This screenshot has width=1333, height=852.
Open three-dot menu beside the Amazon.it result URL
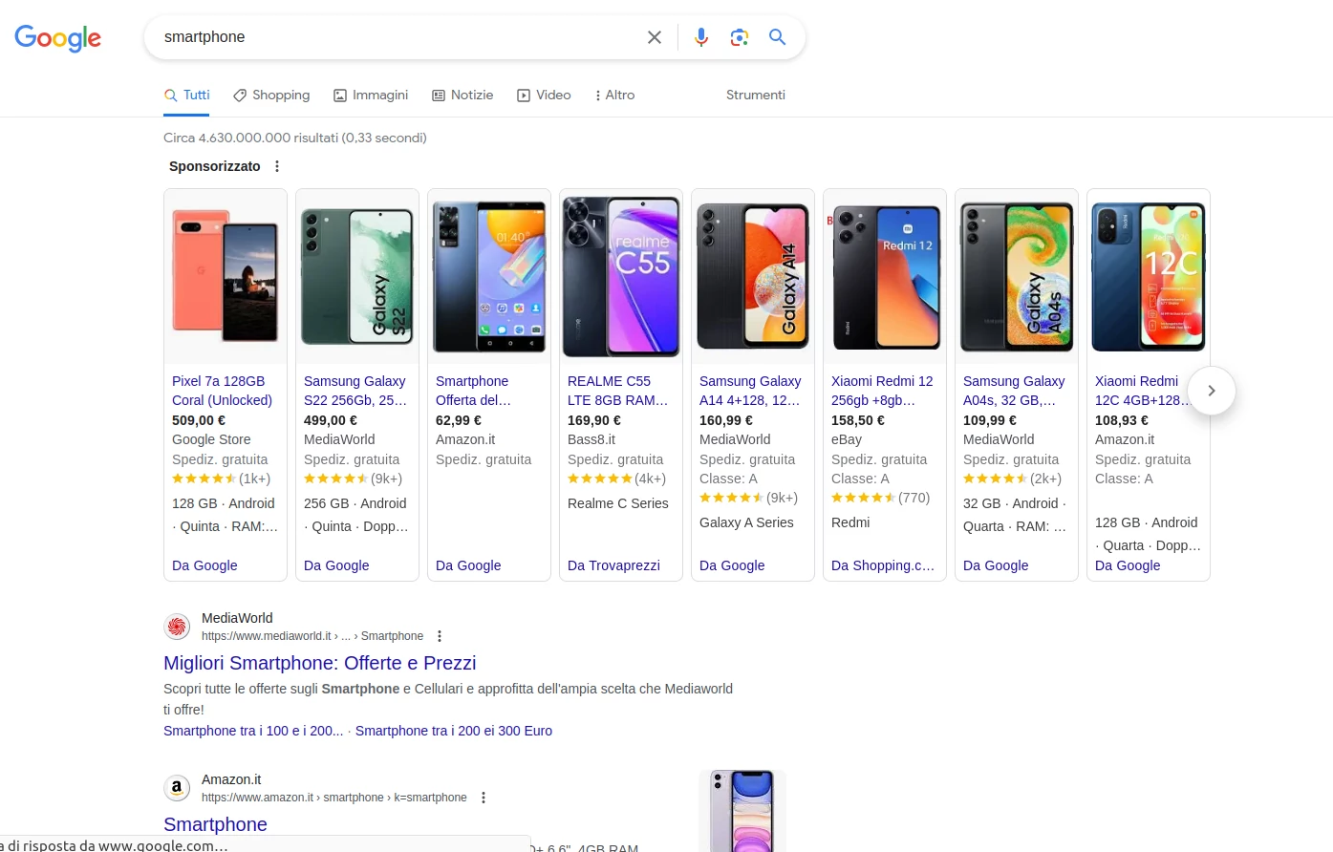(x=484, y=798)
